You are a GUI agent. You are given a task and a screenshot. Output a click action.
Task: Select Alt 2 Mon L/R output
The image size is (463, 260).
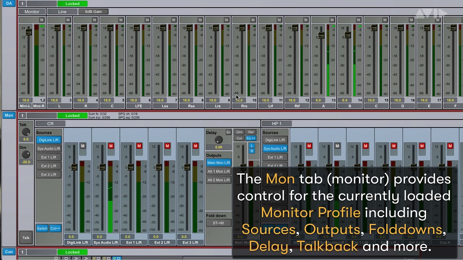pos(218,180)
